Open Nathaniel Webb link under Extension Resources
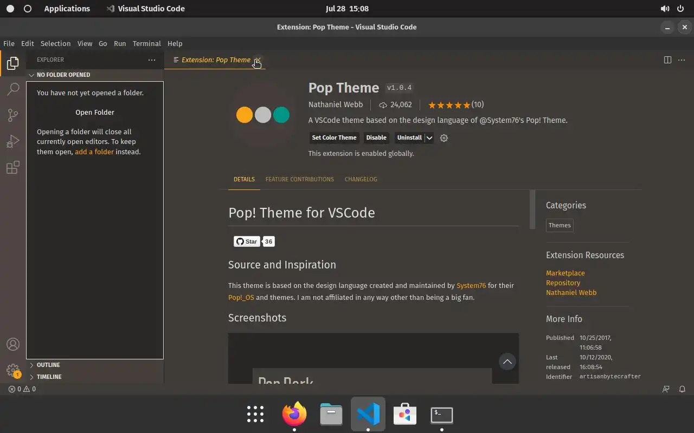The image size is (694, 433). [571, 293]
